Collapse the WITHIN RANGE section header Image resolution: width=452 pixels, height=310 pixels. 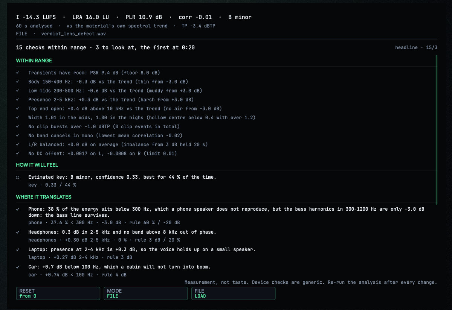point(34,61)
